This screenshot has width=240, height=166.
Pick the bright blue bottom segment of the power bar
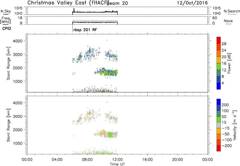(x=219, y=86)
